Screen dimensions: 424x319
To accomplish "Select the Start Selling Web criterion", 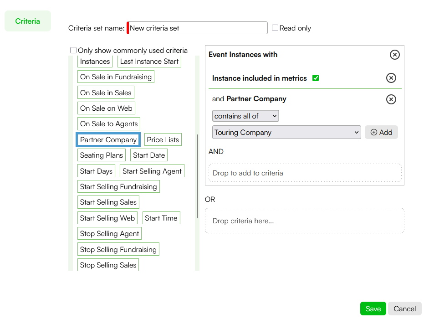I will click(x=107, y=218).
